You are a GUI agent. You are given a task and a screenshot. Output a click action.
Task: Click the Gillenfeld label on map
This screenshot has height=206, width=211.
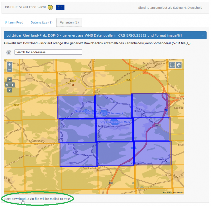(170, 175)
